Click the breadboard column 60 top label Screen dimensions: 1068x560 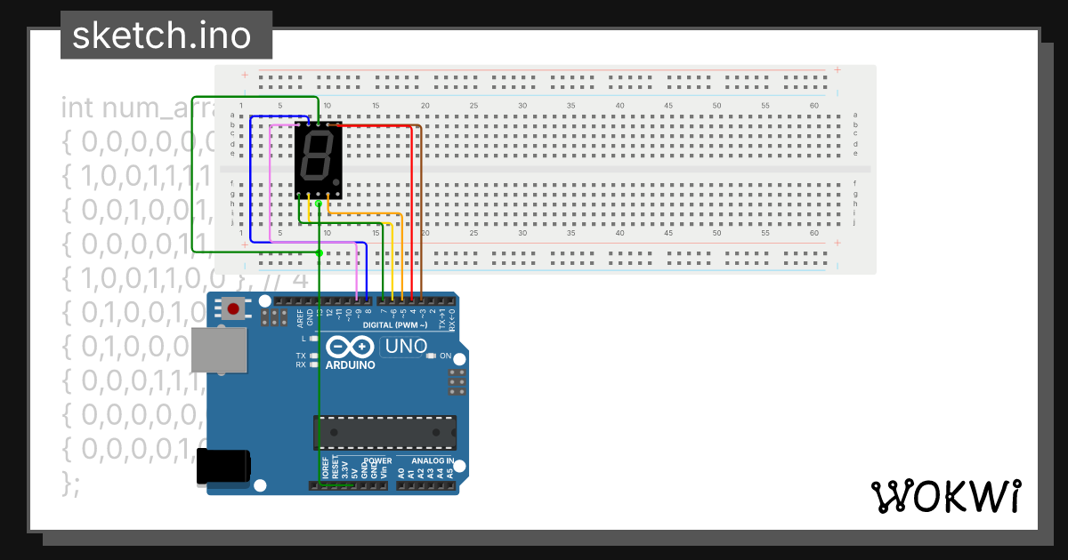point(813,105)
